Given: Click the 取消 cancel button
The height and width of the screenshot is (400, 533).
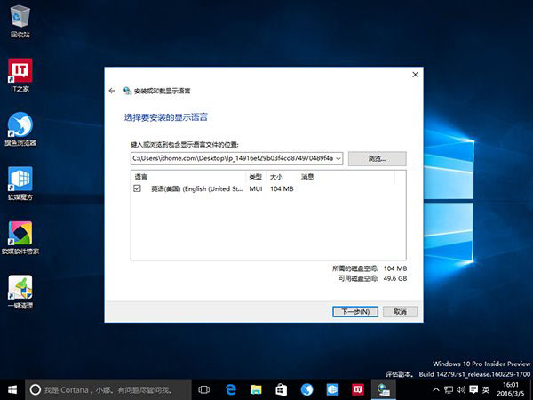Looking at the screenshot, I should 400,312.
